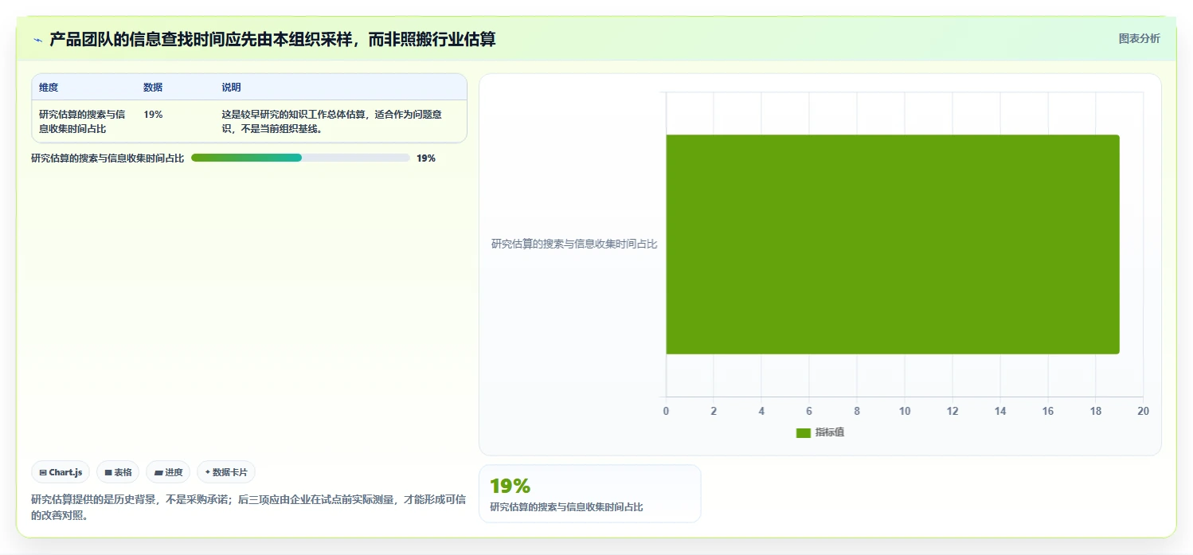1193x555 pixels.
Task: Click the axis tick label 20
Action: [x=1144, y=411]
